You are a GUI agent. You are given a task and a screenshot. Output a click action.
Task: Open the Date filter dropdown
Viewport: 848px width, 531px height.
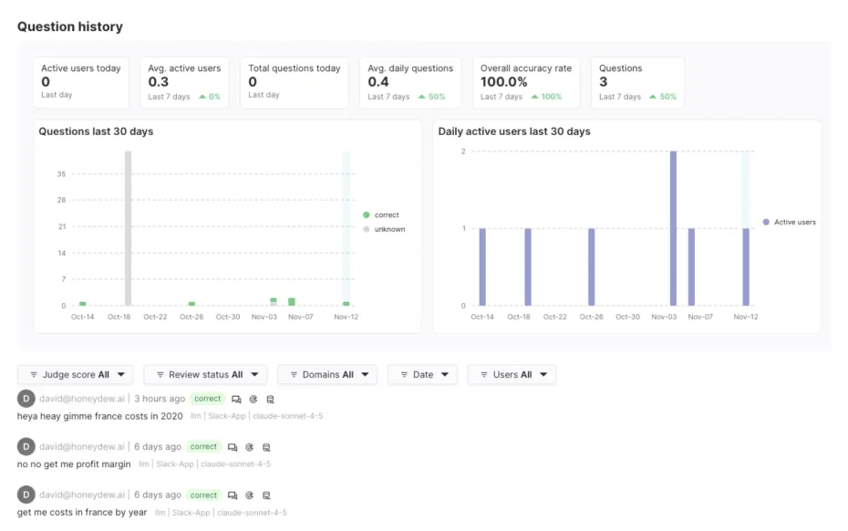422,375
